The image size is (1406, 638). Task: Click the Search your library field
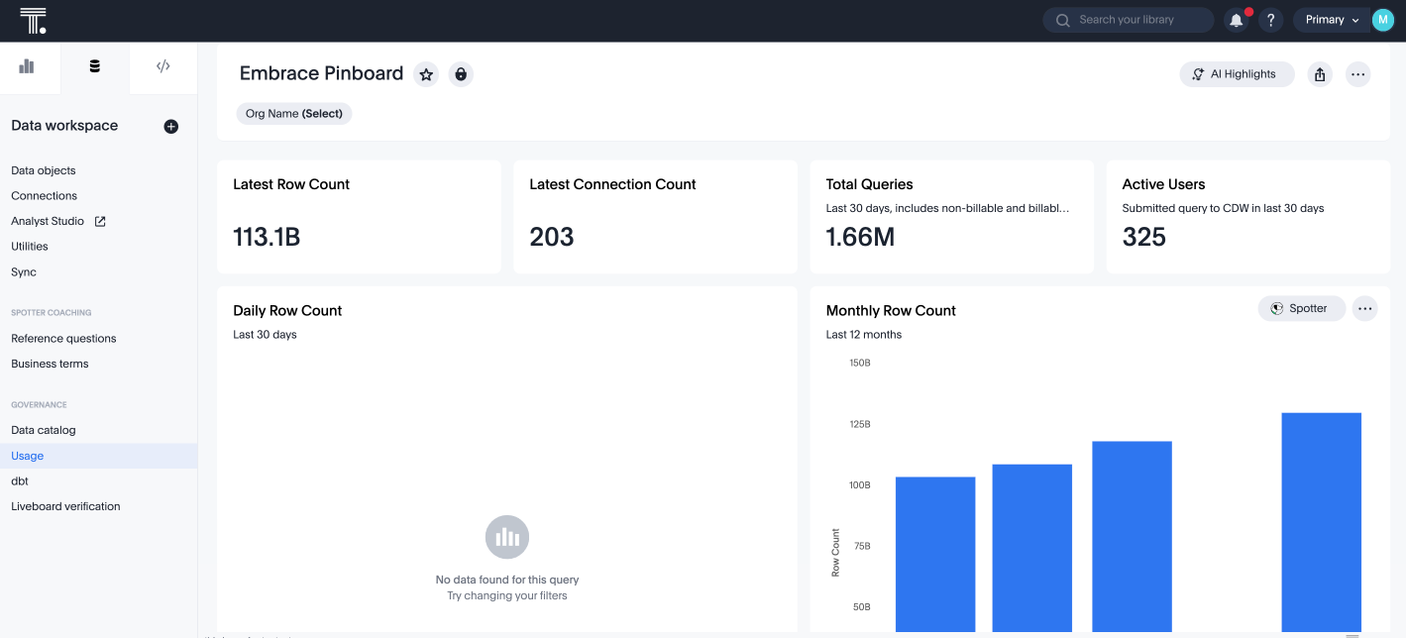[x=1128, y=20]
